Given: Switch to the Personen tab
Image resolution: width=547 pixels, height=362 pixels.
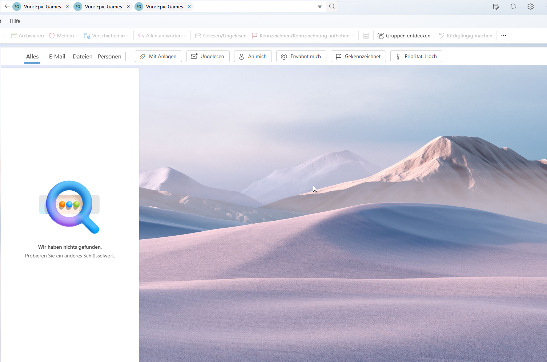Looking at the screenshot, I should pos(109,56).
